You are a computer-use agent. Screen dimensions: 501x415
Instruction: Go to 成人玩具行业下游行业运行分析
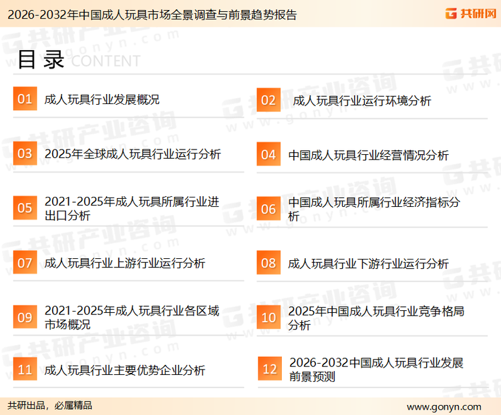[368, 264]
